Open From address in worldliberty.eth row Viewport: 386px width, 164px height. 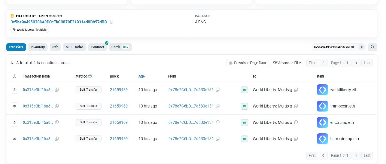191,90
